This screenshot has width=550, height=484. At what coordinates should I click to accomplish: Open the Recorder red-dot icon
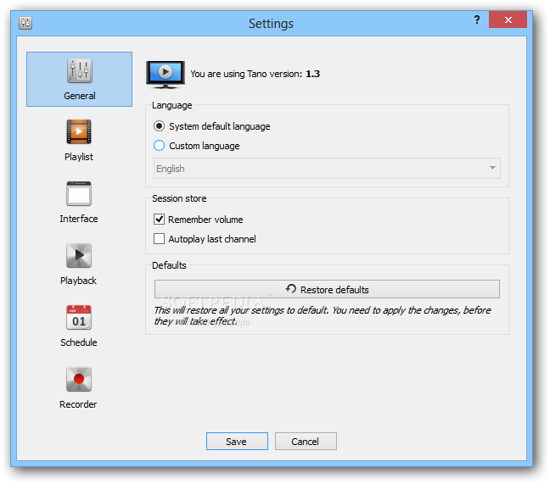pyautogui.click(x=79, y=379)
